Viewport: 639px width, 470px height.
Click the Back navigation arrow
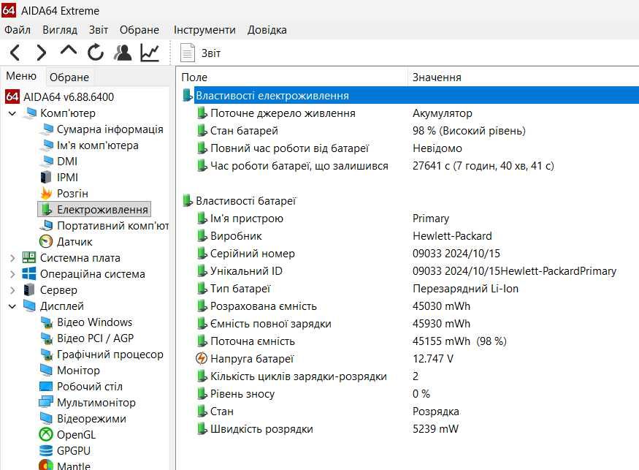[15, 53]
